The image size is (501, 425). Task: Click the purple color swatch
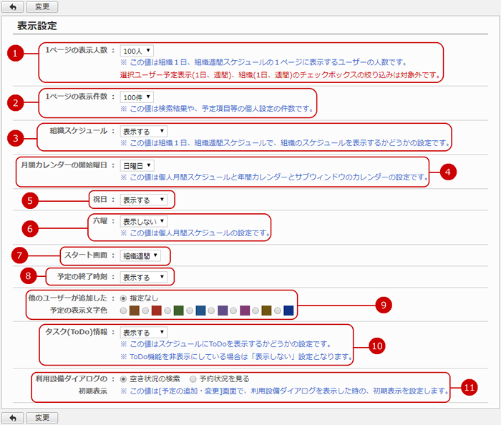coord(223,311)
